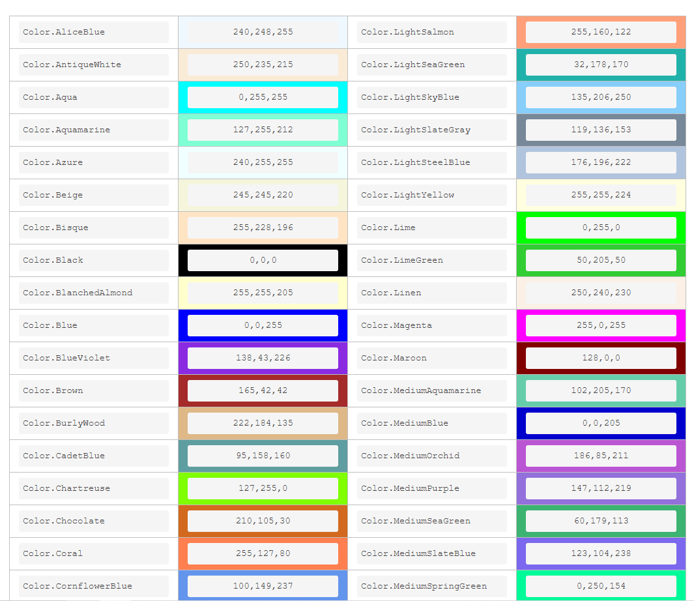This screenshot has width=694, height=601.
Task: Select the 255,127,80 Coral swatch
Action: pos(263,553)
